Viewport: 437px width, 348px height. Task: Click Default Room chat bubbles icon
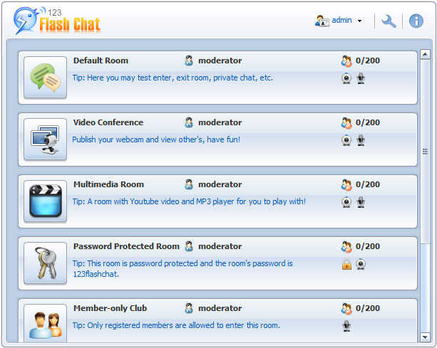coord(45,78)
